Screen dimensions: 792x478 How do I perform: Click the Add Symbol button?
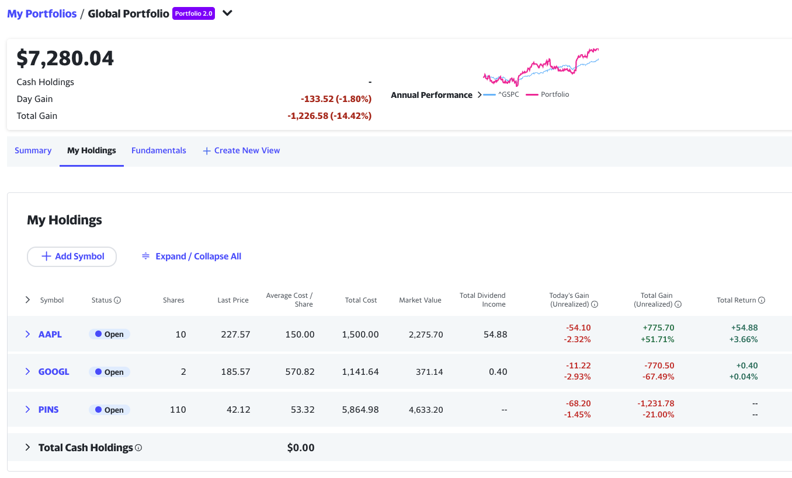click(72, 256)
